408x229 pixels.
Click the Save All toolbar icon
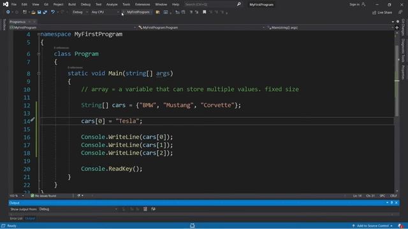tap(45, 12)
